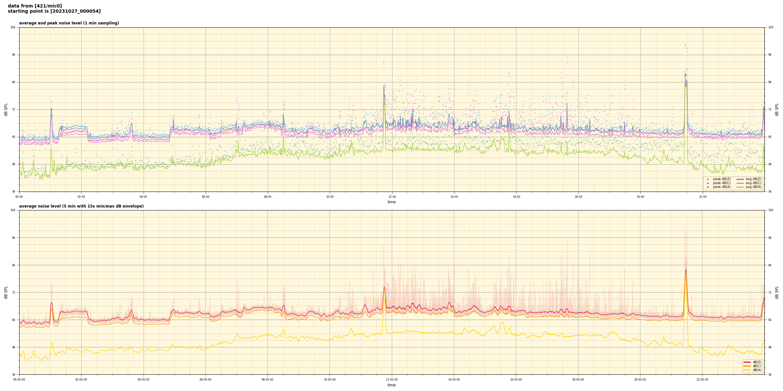Click the peak dB(Z) legend marker
This screenshot has height=391, width=783.
click(x=708, y=179)
